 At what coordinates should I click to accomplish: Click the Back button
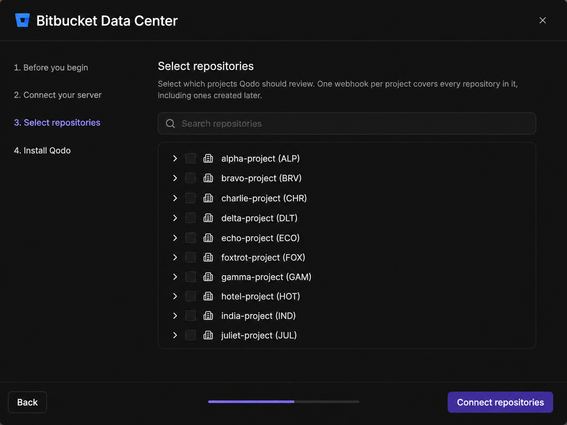click(x=27, y=402)
